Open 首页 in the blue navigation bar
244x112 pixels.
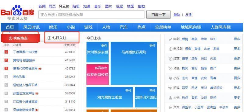[10, 27]
